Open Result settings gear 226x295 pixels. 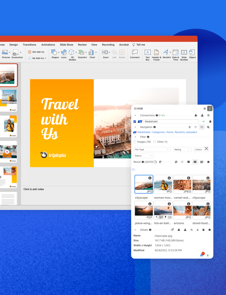(208, 162)
